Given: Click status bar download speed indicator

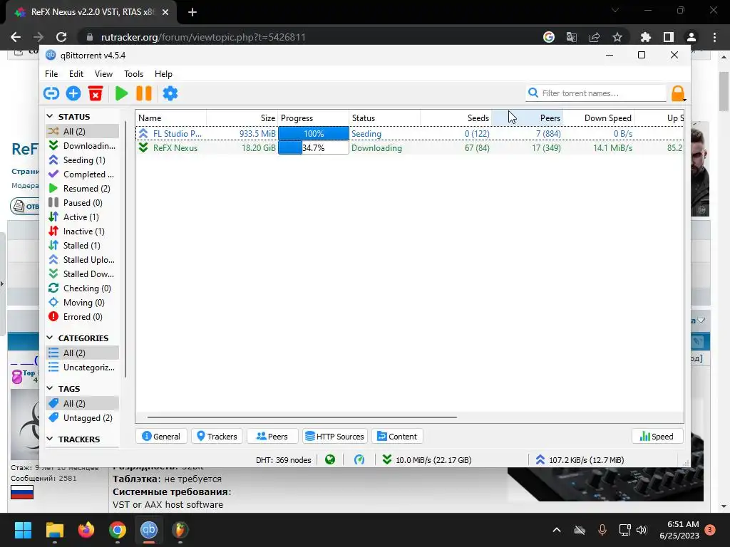Looking at the screenshot, I should click(x=427, y=460).
